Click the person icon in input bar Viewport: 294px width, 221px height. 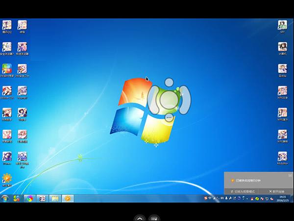tap(226, 198)
